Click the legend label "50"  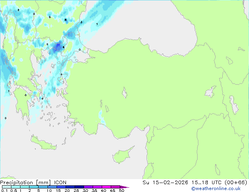pyautogui.click(x=121, y=190)
